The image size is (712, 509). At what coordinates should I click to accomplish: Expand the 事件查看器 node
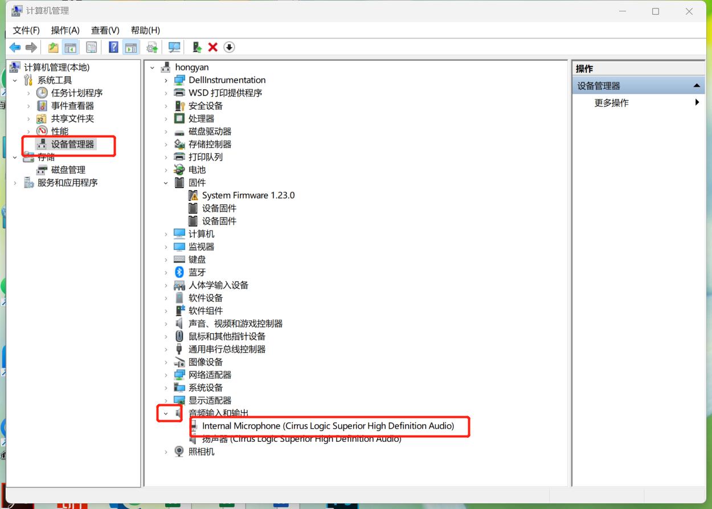tap(28, 106)
